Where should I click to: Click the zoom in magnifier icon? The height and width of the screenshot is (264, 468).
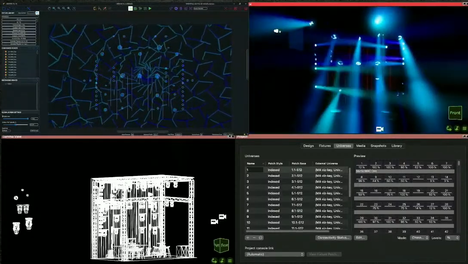pyautogui.click(x=54, y=8)
